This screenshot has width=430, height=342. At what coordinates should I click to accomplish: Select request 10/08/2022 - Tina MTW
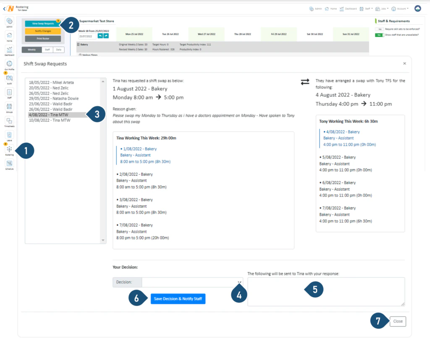[x=50, y=120]
